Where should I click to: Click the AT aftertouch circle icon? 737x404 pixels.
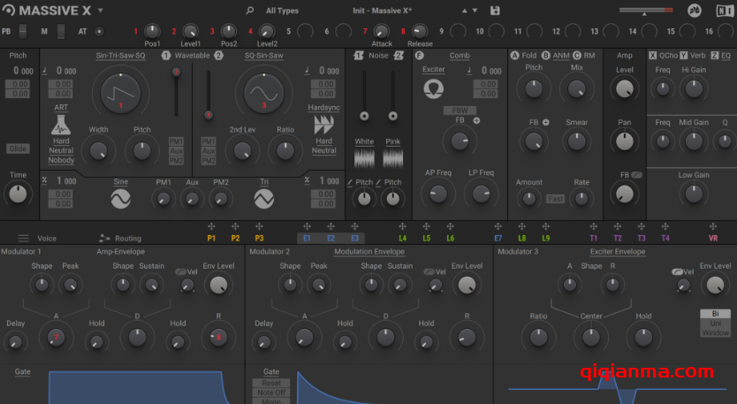point(99,32)
